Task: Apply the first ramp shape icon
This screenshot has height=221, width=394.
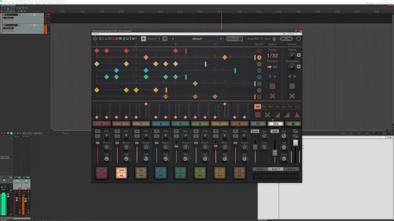Action: pyautogui.click(x=277, y=115)
